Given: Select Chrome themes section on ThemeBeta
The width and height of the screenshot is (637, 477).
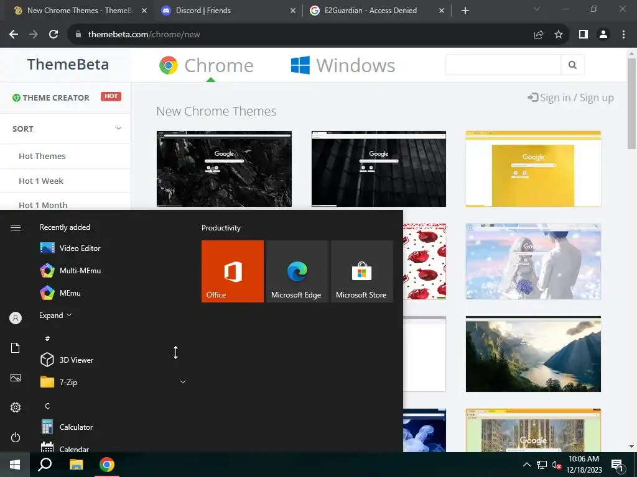Looking at the screenshot, I should point(207,65).
